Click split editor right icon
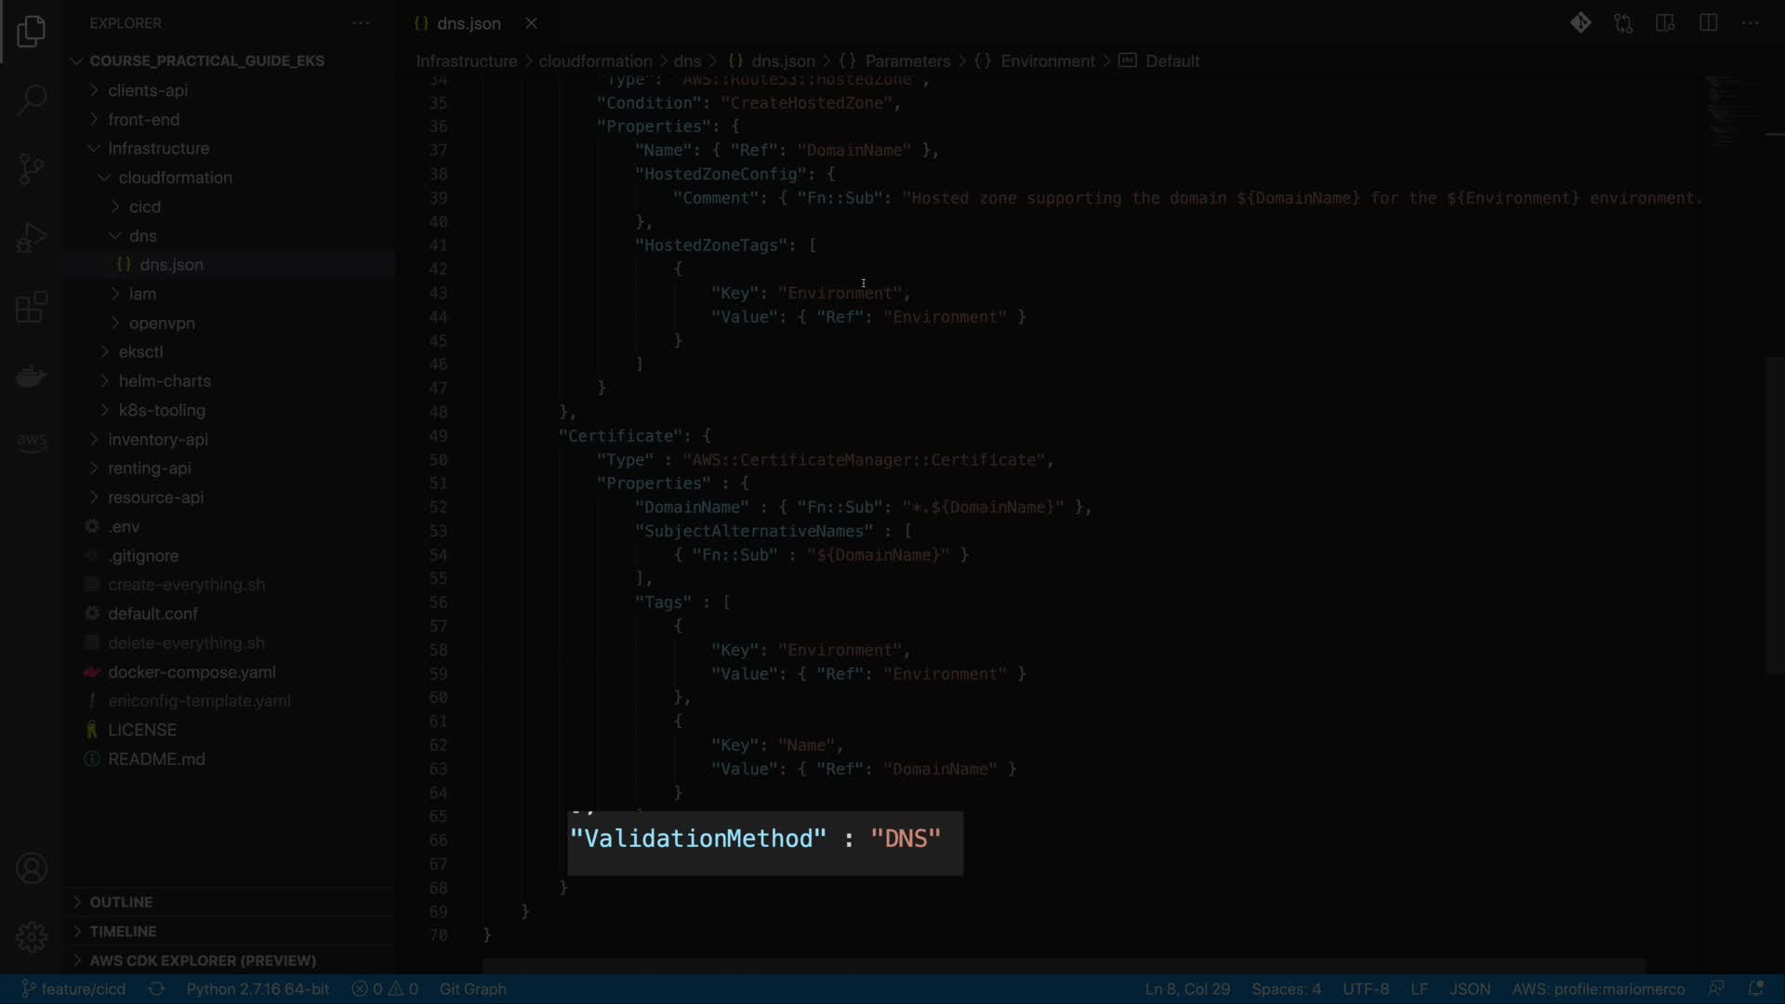The image size is (1785, 1004). 1708,23
